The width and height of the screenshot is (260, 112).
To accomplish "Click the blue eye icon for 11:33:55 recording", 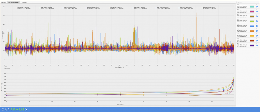I will pos(257,26).
